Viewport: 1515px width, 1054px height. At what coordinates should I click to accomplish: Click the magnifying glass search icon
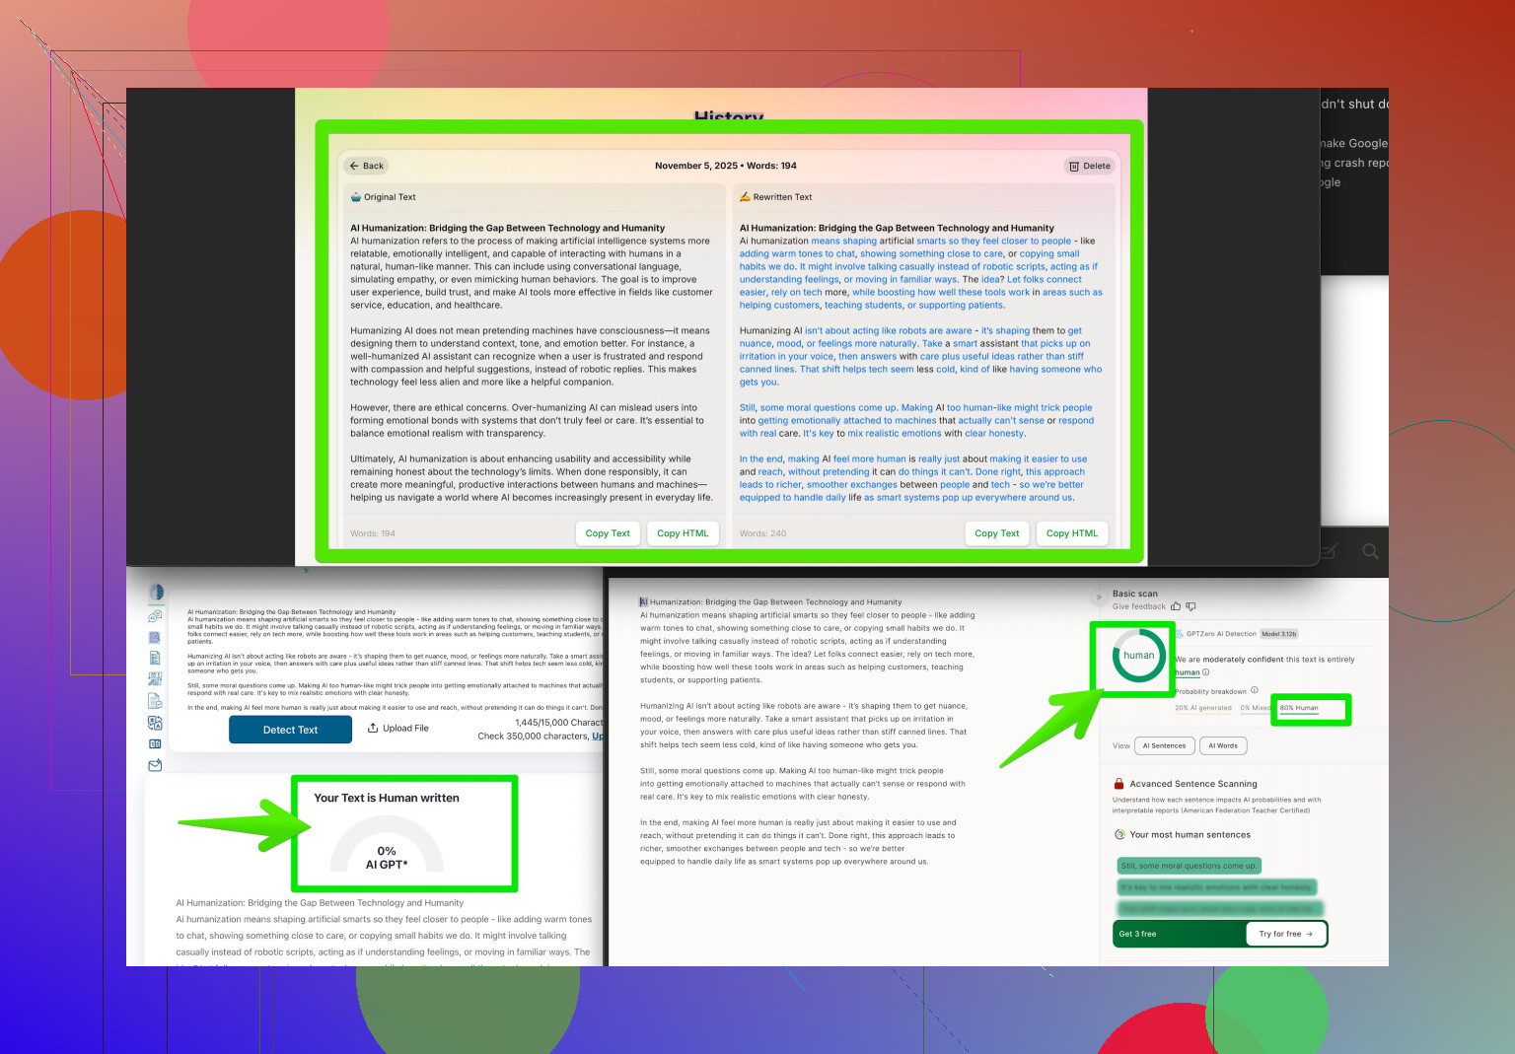coord(1370,551)
